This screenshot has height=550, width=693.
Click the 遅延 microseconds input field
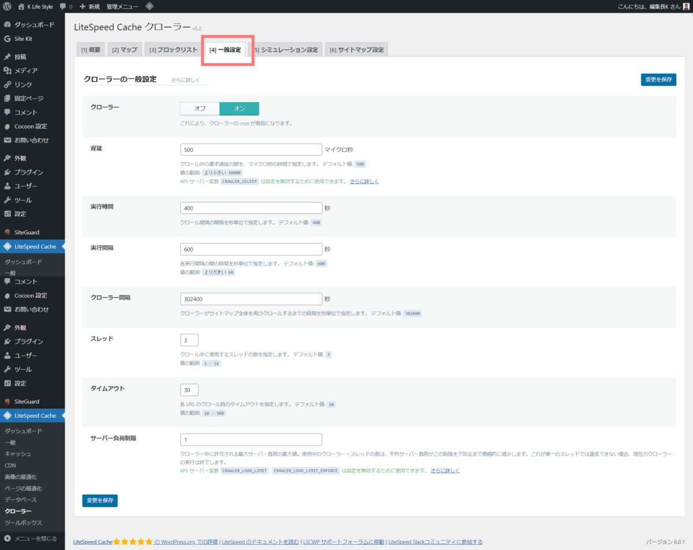click(x=251, y=149)
